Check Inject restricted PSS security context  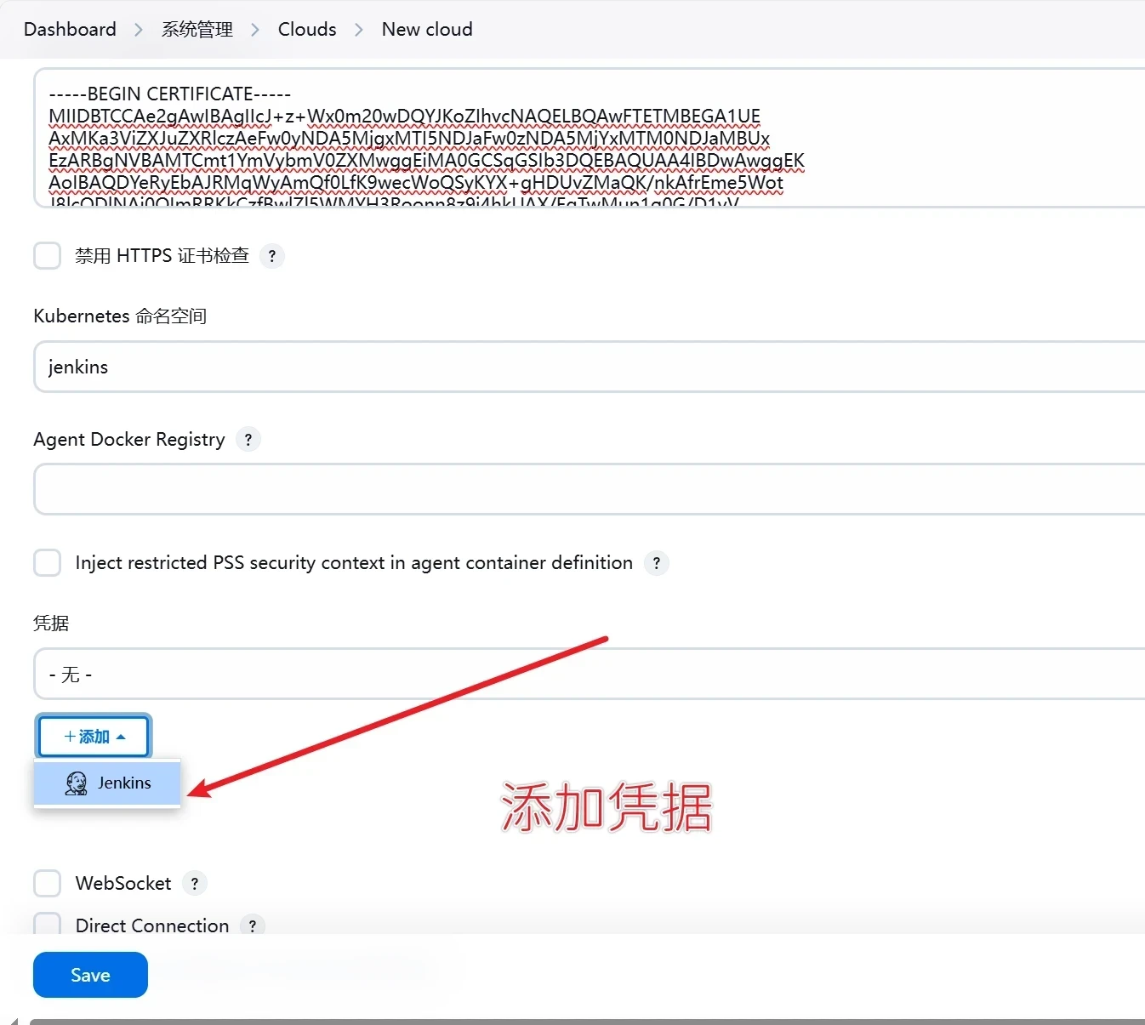48,563
